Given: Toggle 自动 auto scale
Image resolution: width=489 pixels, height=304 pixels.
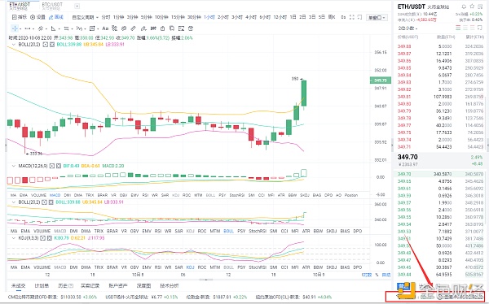Looking at the screenshot, I should pyautogui.click(x=386, y=275).
